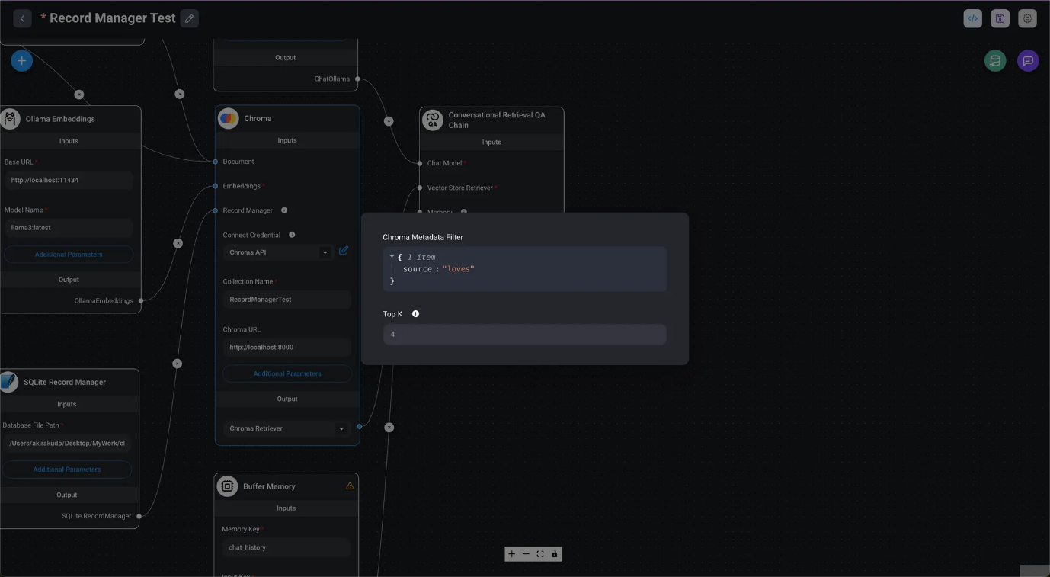
Task: Open the API code embed icon
Action: pos(972,19)
